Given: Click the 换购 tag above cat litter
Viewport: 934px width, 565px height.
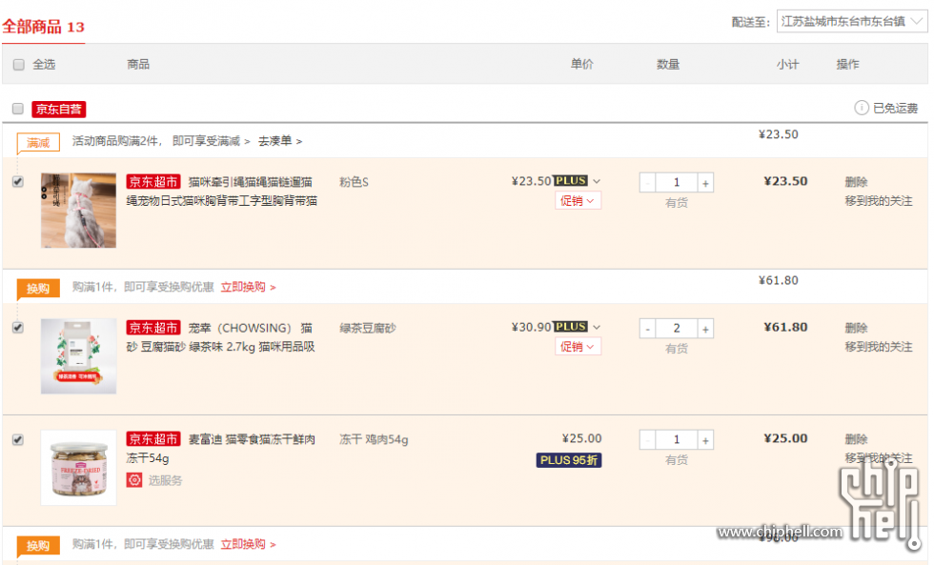Looking at the screenshot, I should 38,288.
